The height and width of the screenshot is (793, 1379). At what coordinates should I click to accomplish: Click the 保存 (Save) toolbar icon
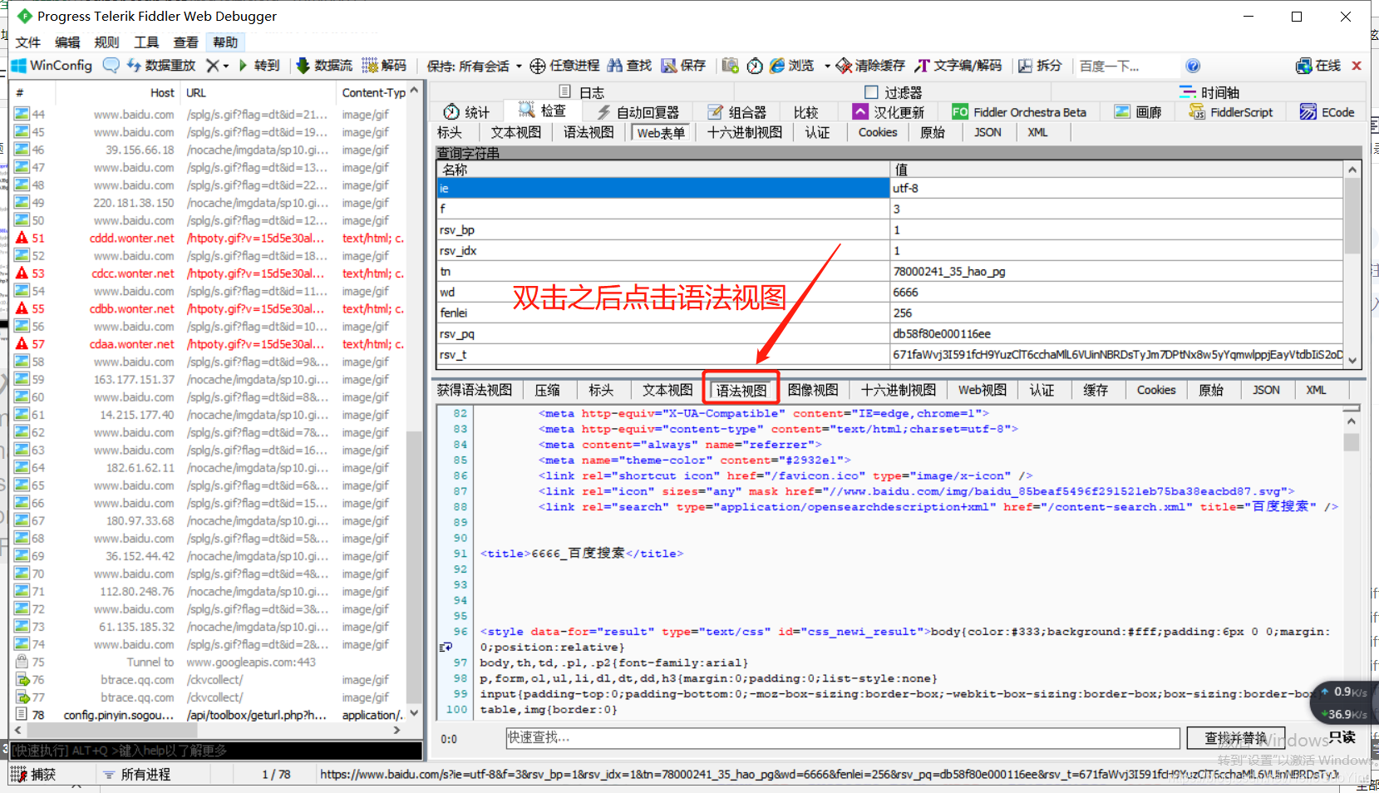pos(669,66)
